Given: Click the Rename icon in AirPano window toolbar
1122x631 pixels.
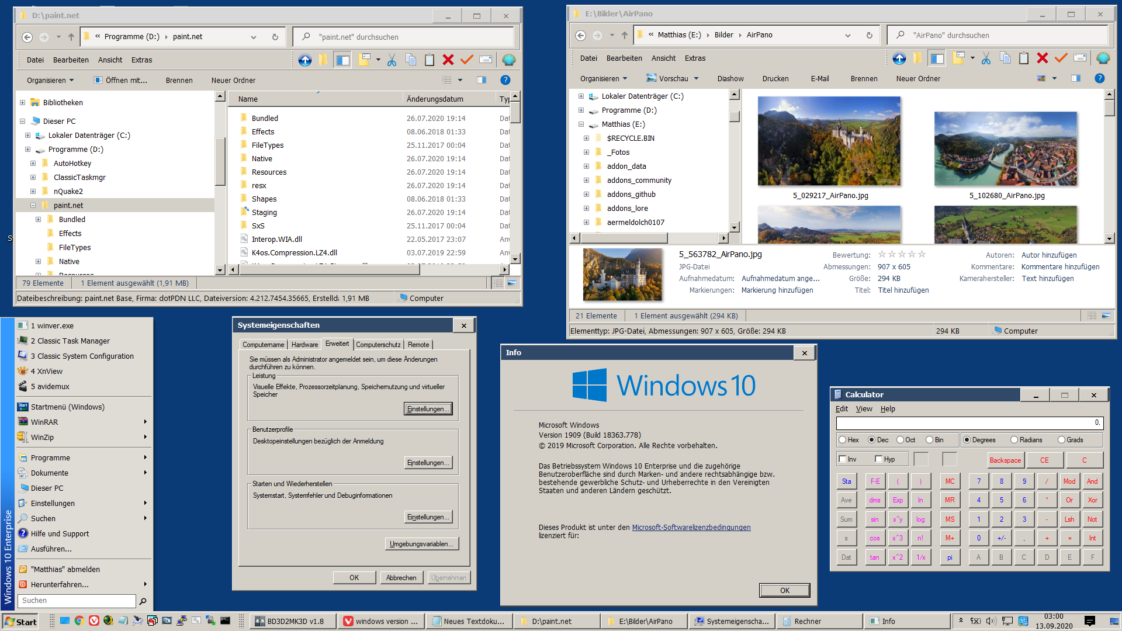Looking at the screenshot, I should 1080,58.
